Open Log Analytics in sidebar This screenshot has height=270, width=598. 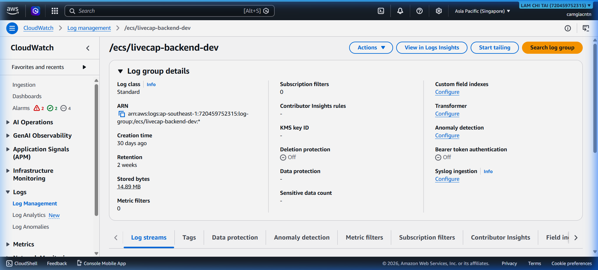[x=29, y=215]
